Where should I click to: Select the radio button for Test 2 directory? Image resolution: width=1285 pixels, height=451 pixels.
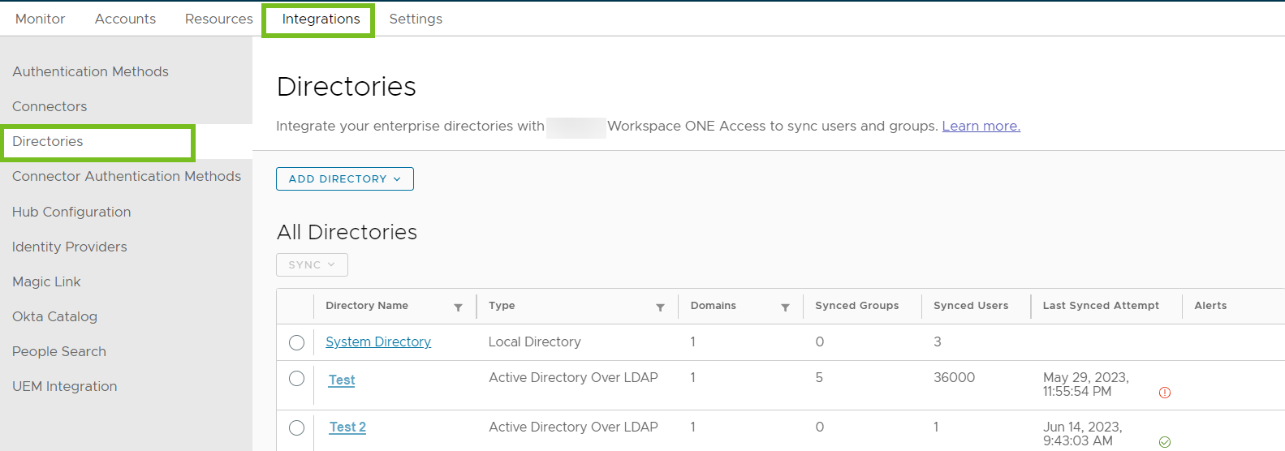click(296, 427)
